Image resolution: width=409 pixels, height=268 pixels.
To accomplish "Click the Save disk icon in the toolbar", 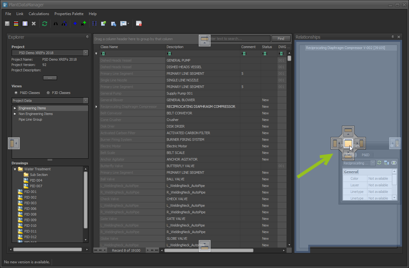I will click(x=7, y=24).
